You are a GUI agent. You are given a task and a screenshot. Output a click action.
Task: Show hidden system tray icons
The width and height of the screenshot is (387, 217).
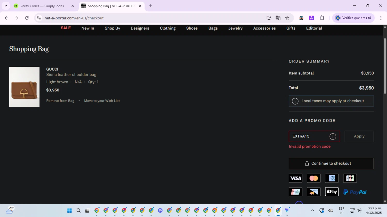tap(312, 211)
